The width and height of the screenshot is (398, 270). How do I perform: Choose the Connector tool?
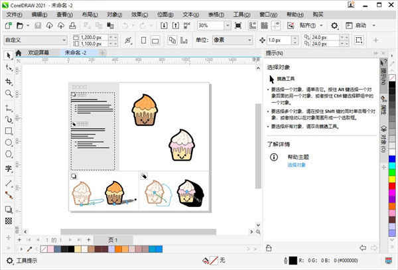[x=9, y=195]
